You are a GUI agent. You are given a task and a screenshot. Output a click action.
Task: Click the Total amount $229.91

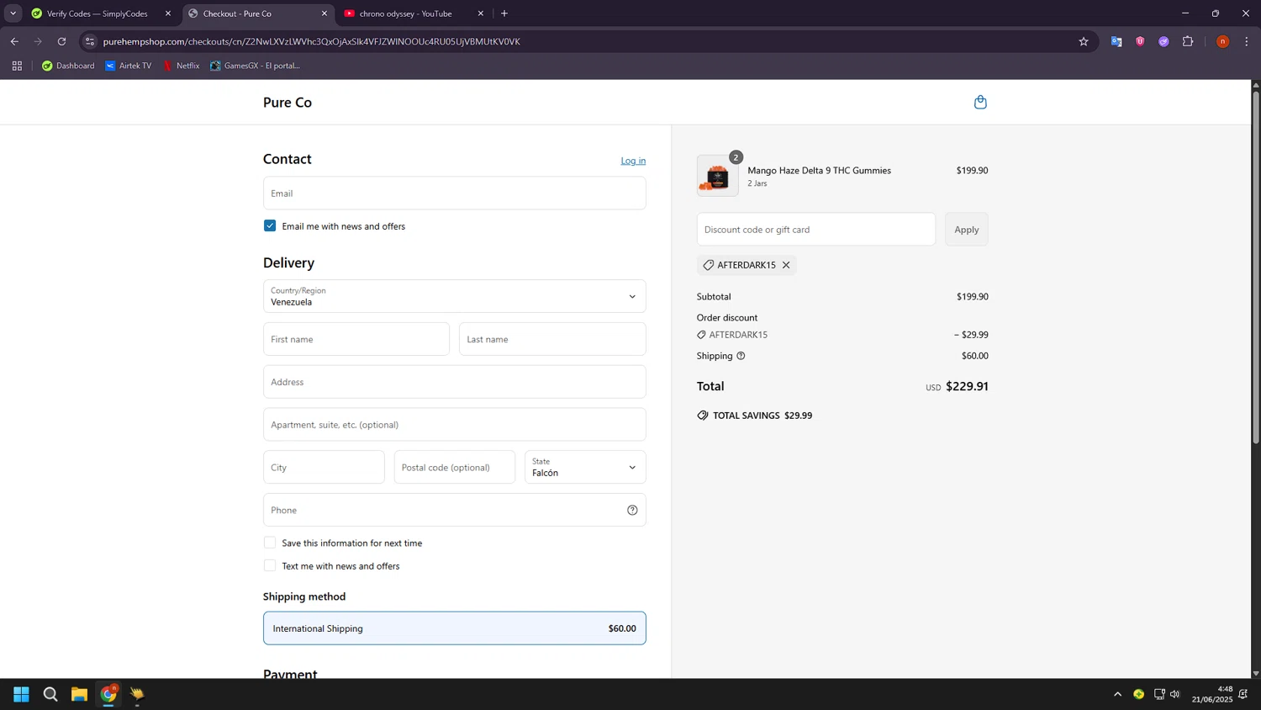click(967, 386)
